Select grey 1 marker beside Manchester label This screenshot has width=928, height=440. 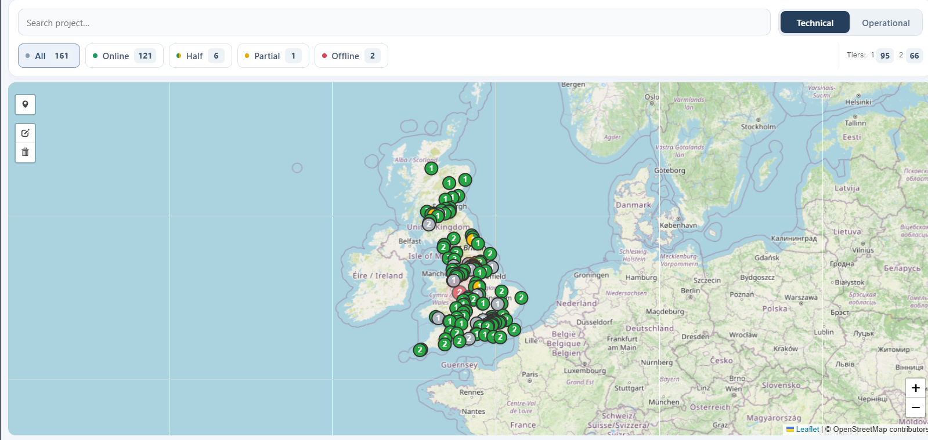point(453,280)
